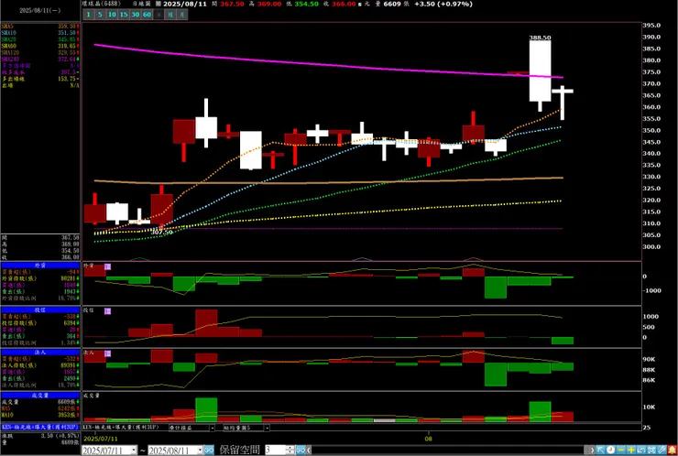Click the 2025/07/11 label on the time axis
This screenshot has height=456, width=678.
pos(100,439)
